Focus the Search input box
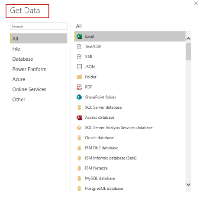The width and height of the screenshot is (200, 202). 39,26
